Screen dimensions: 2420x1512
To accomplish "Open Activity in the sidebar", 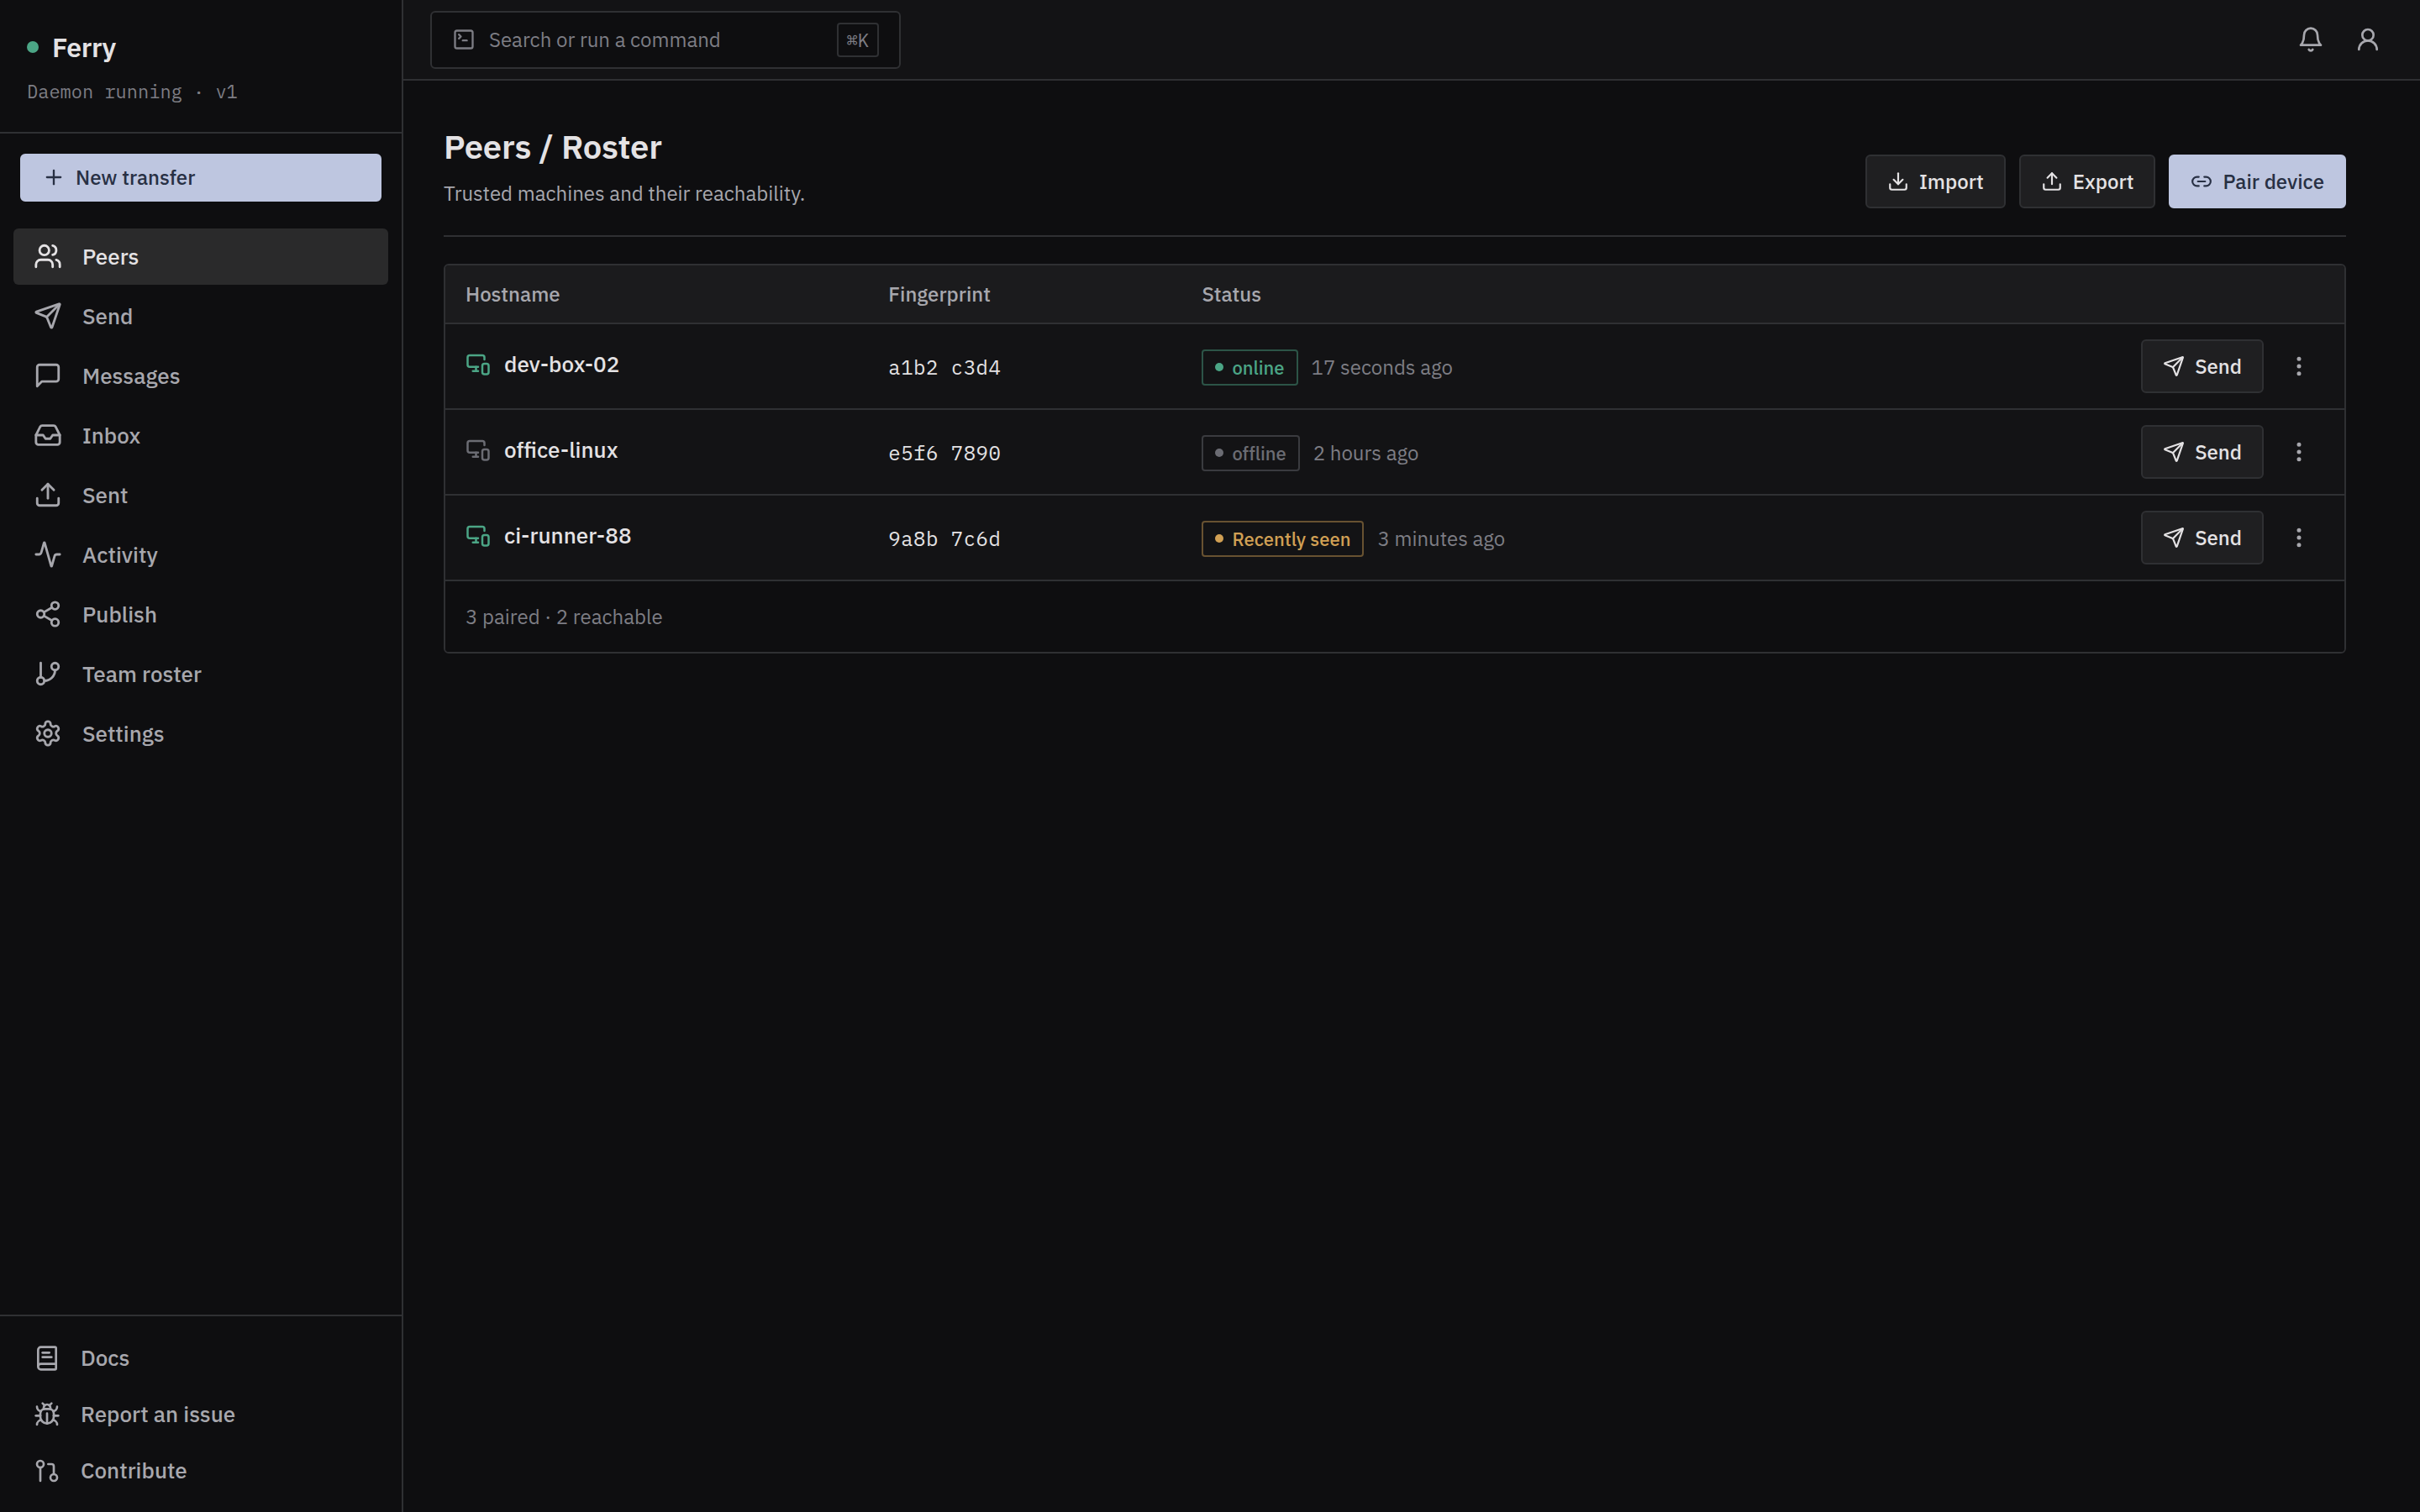I will coord(201,555).
